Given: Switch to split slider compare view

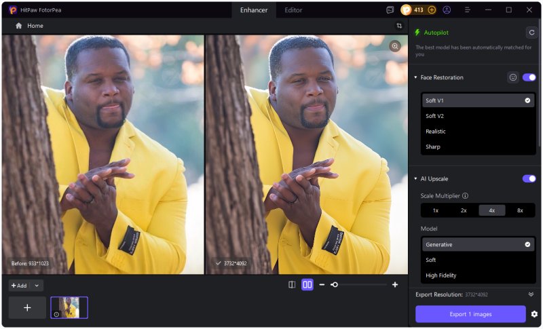Looking at the screenshot, I should (292, 285).
